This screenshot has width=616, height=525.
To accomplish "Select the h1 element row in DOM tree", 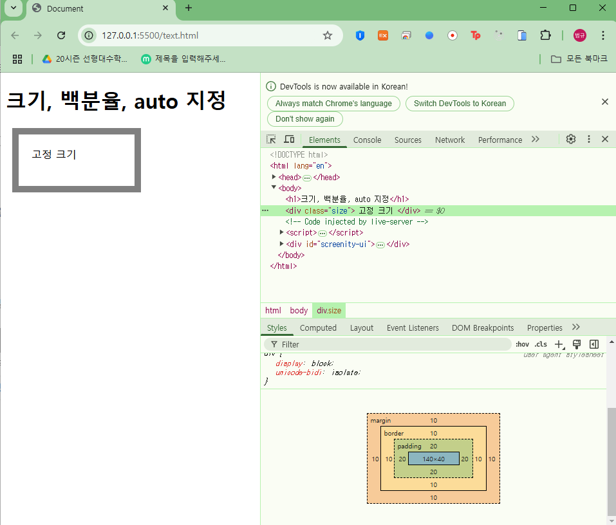I will pos(438,199).
